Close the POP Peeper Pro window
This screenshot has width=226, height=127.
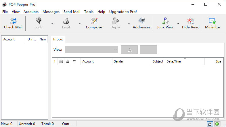point(219,5)
